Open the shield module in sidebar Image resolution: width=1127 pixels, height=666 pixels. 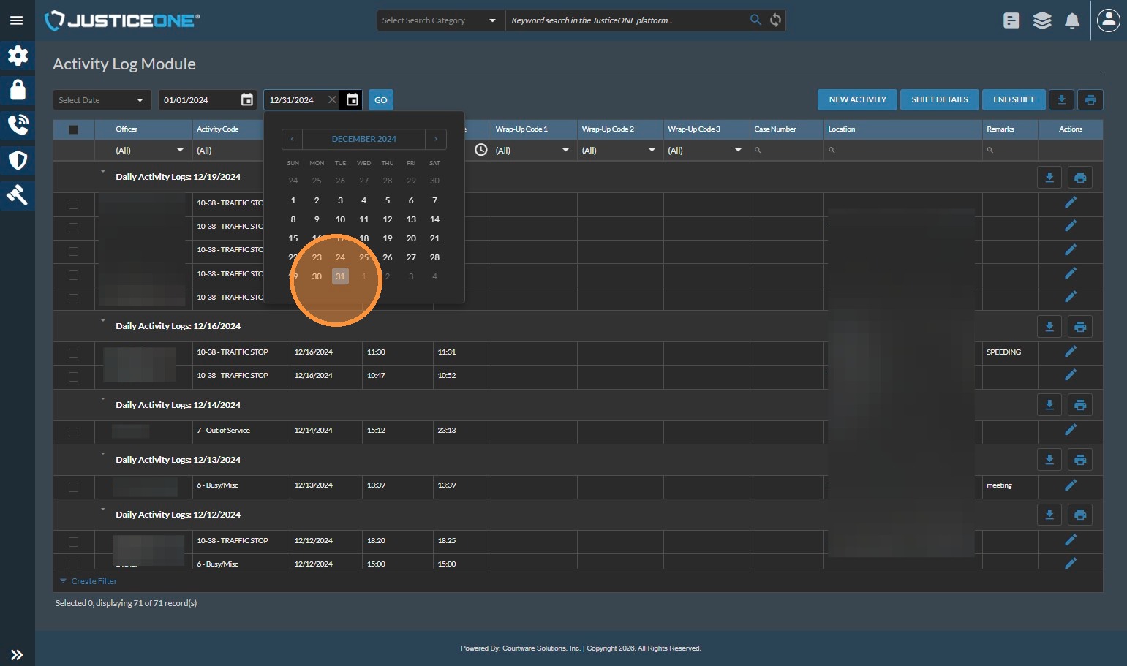point(18,160)
